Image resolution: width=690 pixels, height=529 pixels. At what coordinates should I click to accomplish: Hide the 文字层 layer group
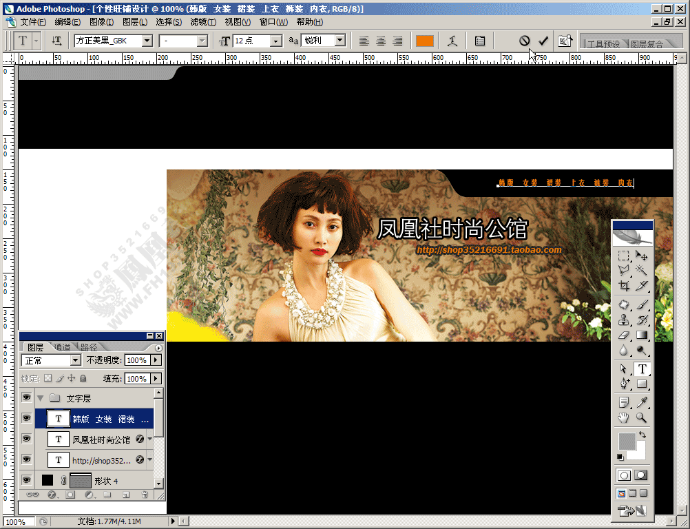(26, 397)
